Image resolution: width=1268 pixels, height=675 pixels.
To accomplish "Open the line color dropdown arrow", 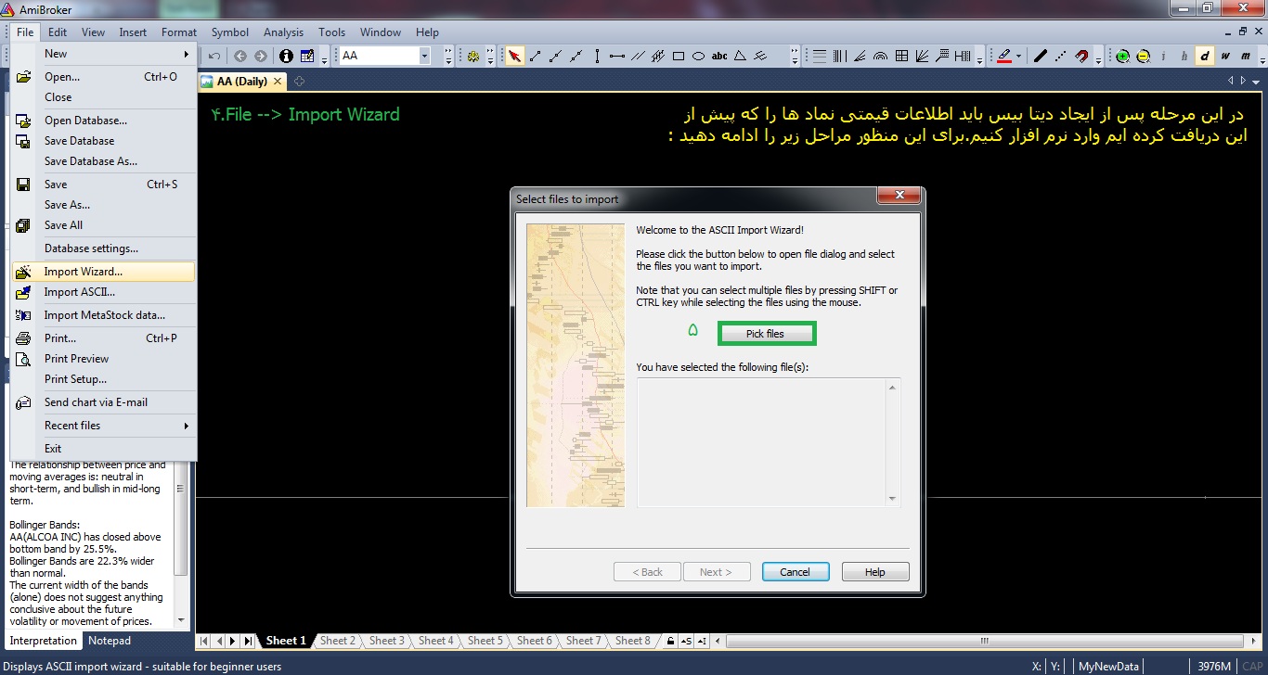I will click(x=1018, y=56).
